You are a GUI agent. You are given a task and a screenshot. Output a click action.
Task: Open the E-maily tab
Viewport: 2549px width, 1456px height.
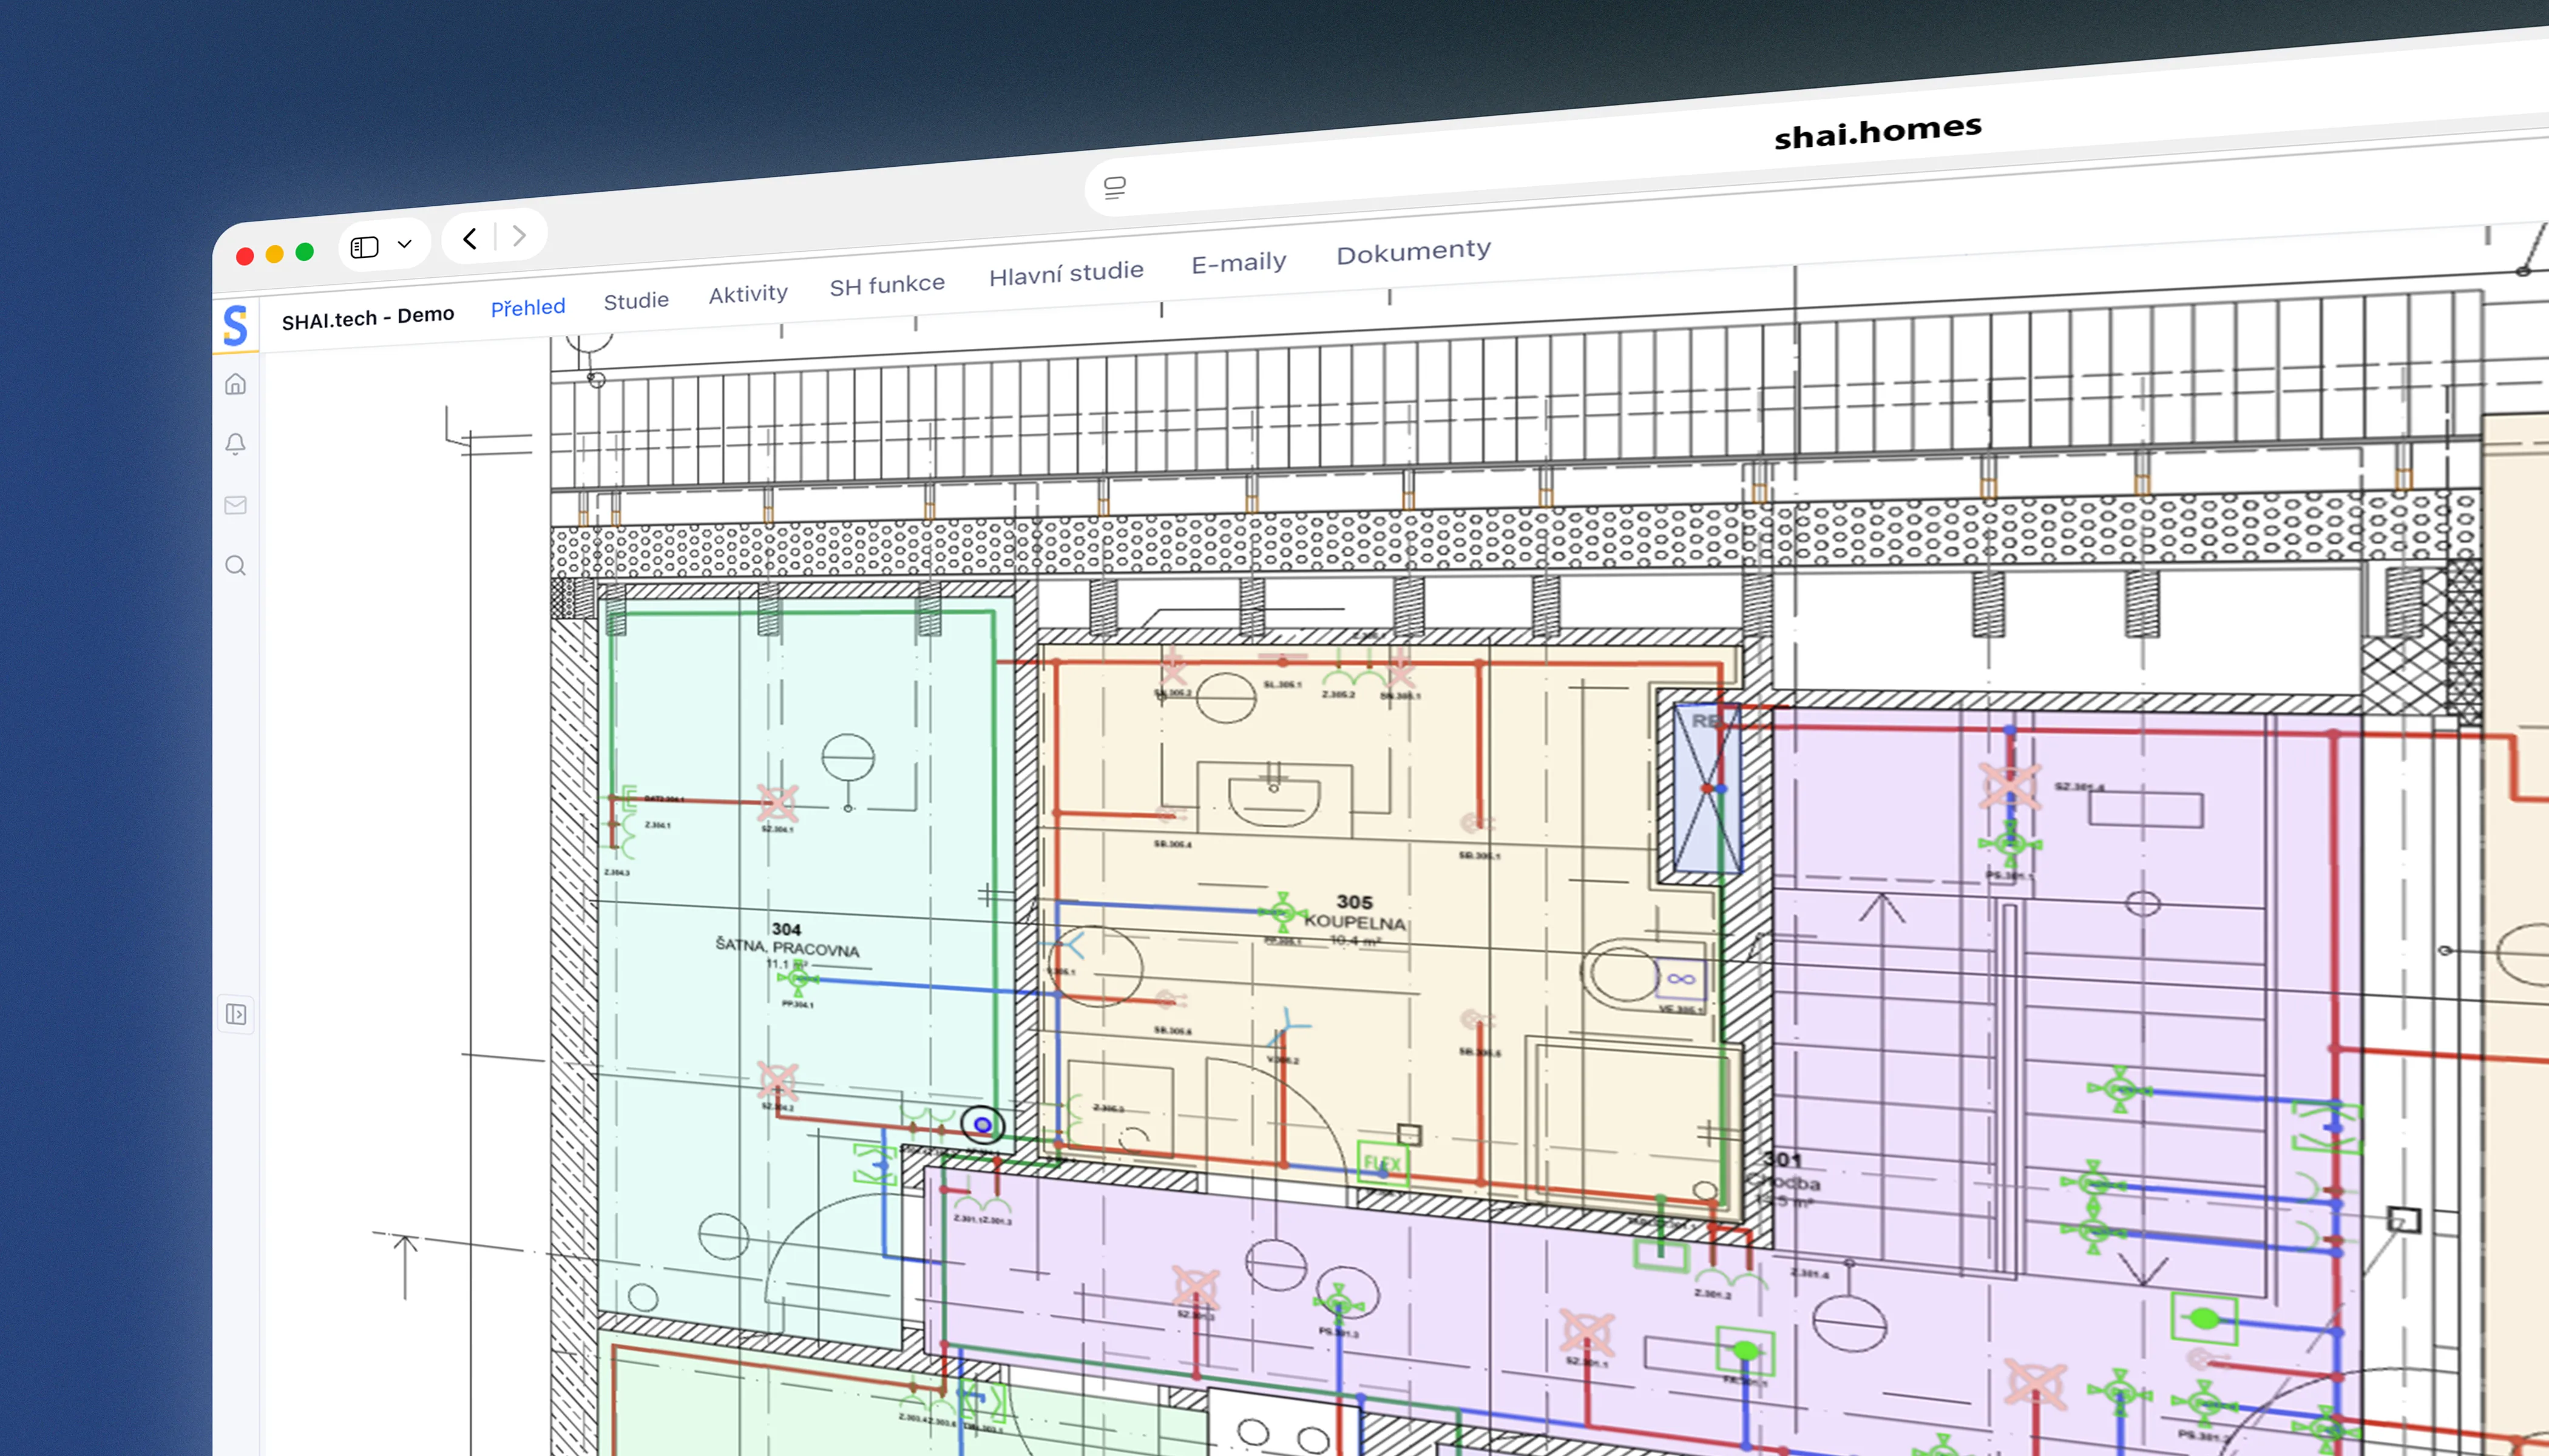click(1239, 263)
